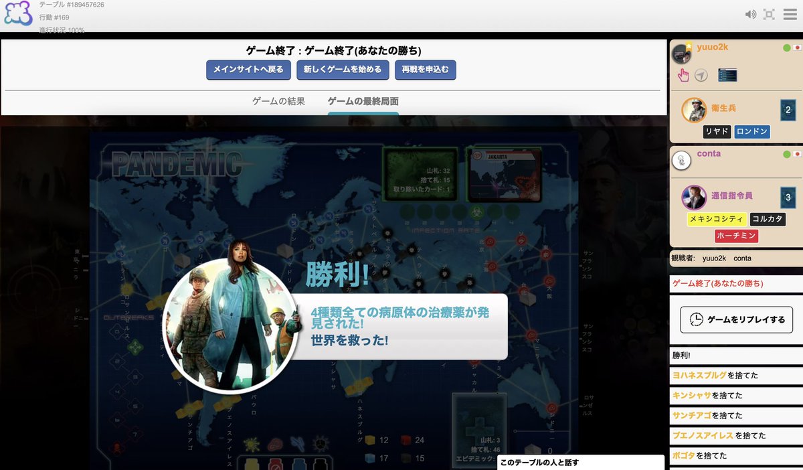Click サンチアゴ link in game log

point(692,416)
